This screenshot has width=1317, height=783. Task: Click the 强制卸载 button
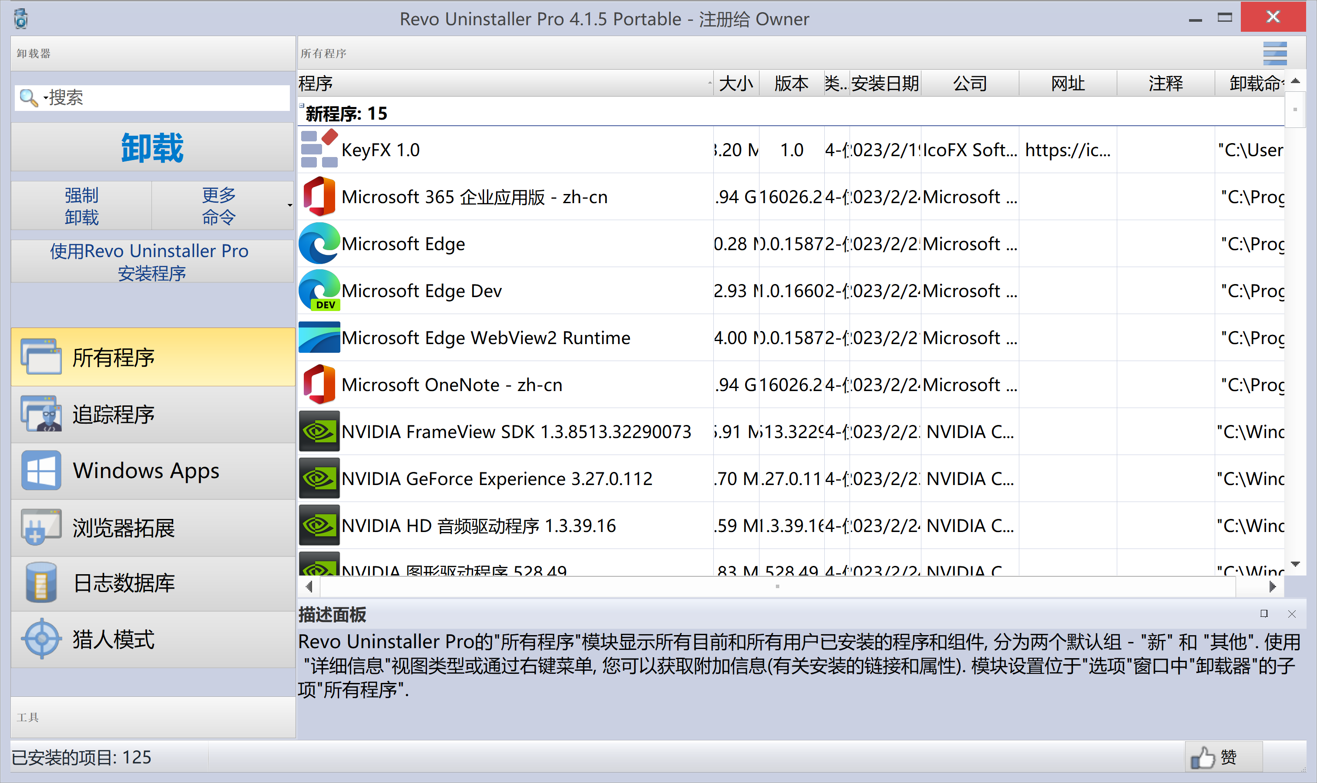coord(81,206)
